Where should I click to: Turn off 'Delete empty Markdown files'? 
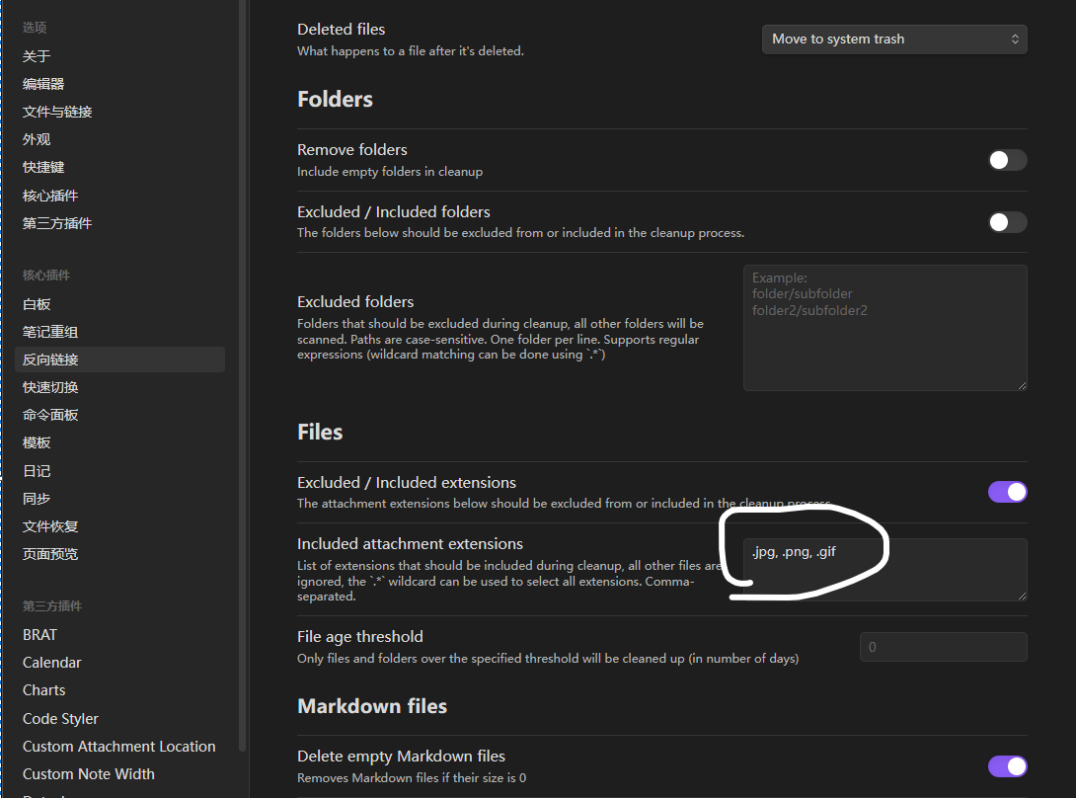click(x=1007, y=765)
